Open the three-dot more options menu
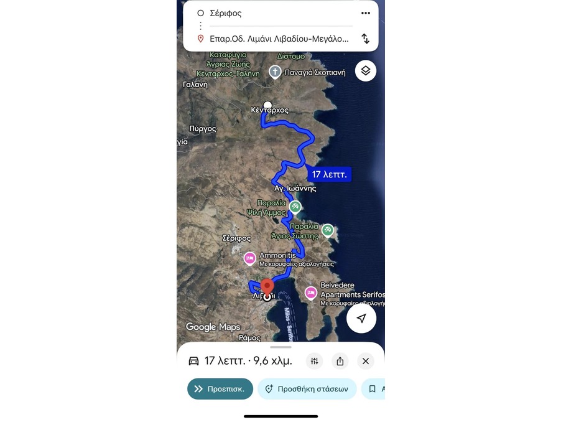Viewport: 561px width, 422px height. point(365,13)
